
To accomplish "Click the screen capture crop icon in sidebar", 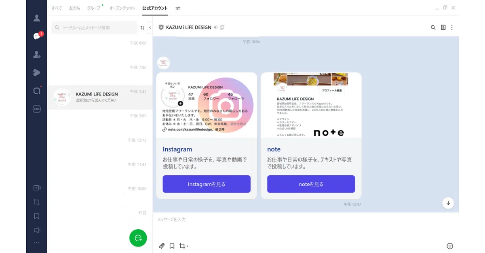I will (37, 202).
